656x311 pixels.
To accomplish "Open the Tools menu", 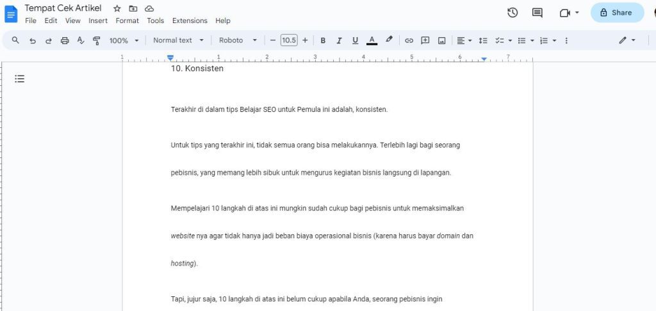I will [155, 20].
